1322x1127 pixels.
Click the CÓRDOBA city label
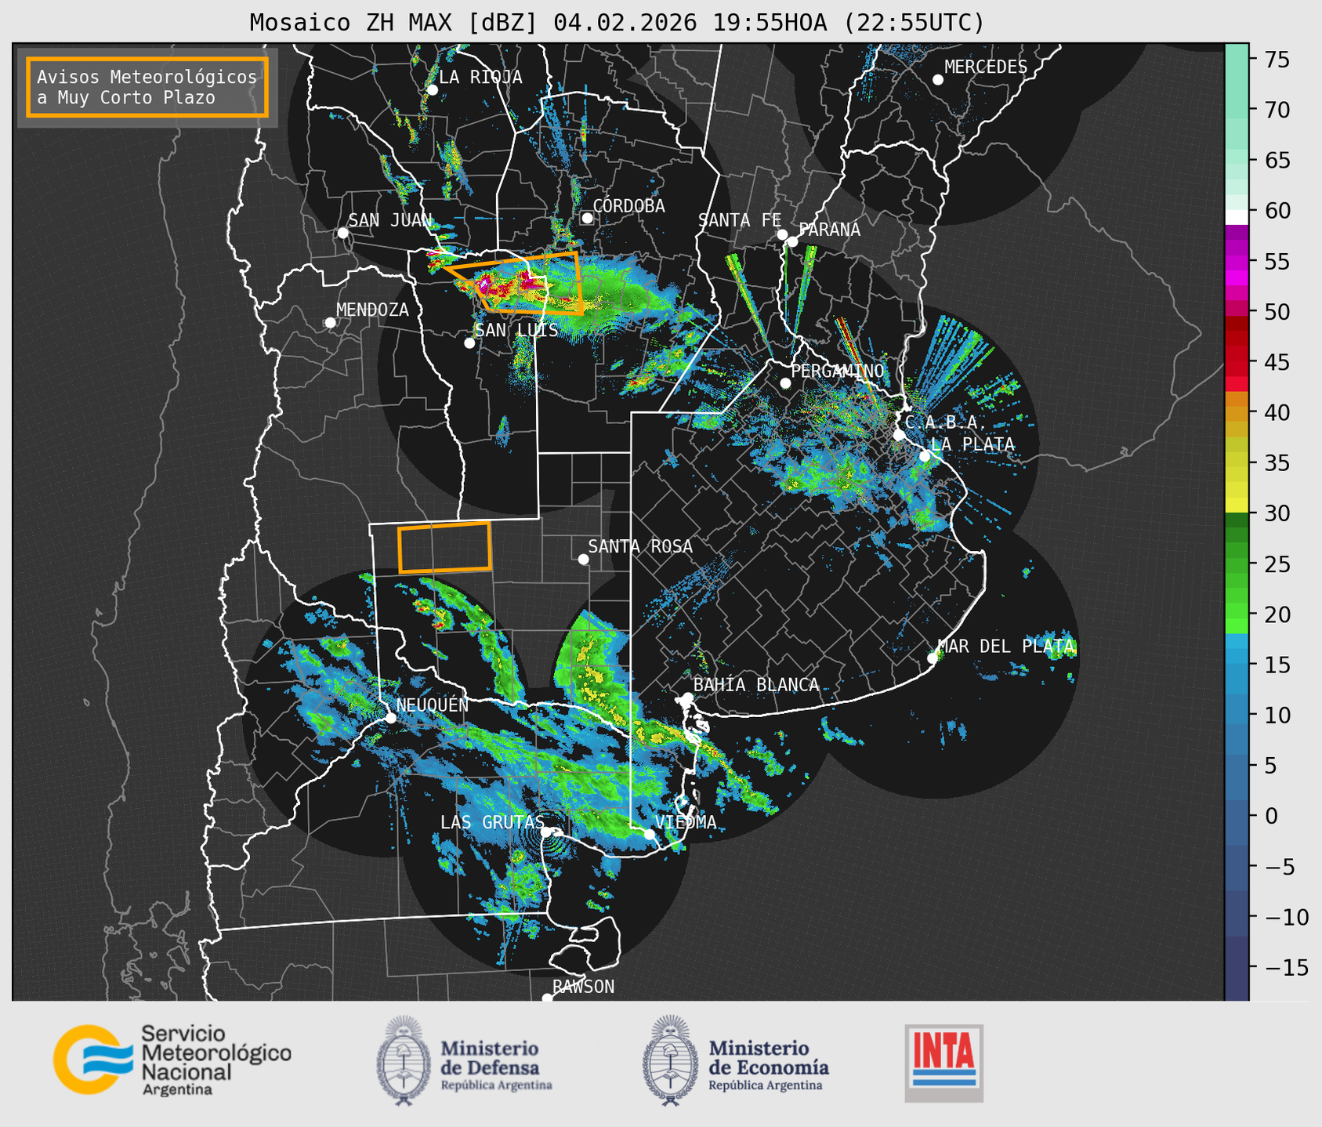pos(628,206)
